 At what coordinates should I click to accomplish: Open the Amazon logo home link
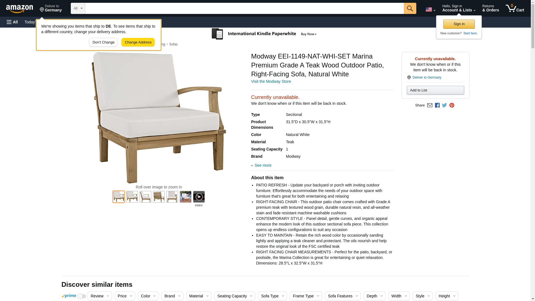(x=20, y=9)
